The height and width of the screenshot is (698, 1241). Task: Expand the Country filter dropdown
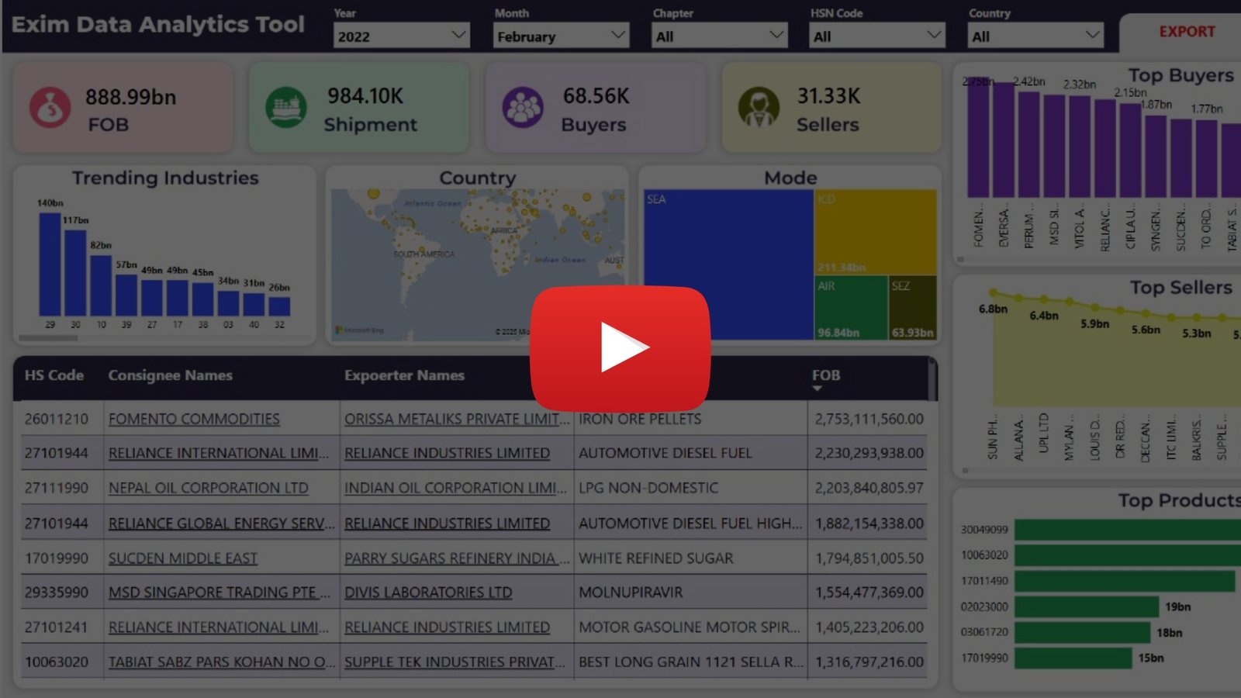click(x=1035, y=36)
